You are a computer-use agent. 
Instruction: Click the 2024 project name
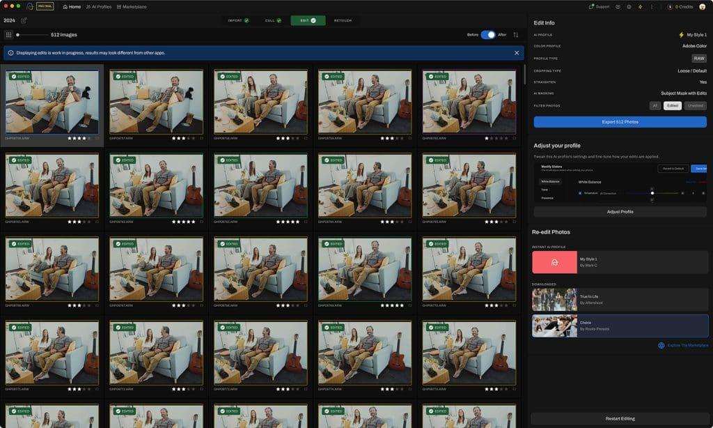tap(9, 20)
